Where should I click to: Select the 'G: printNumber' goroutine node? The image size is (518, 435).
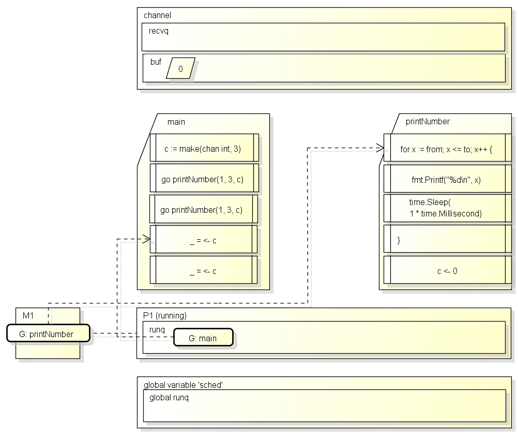pyautogui.click(x=48, y=333)
